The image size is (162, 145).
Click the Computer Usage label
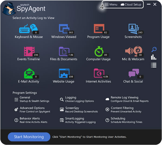pos(98,59)
